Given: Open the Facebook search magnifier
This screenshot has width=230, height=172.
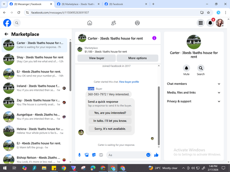Looking at the screenshot, I should [17, 23].
